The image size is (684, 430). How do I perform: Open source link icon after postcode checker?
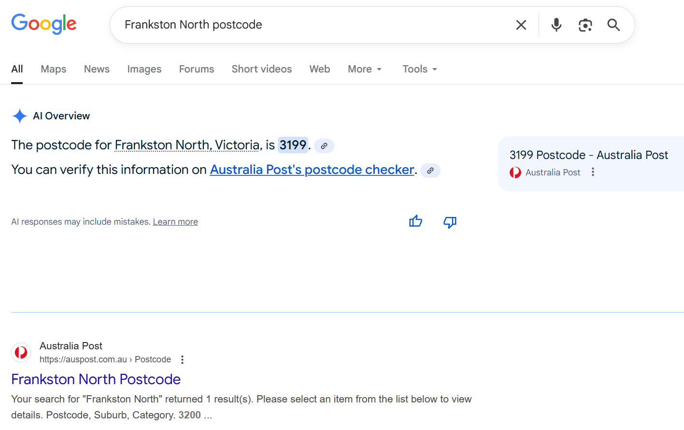(x=430, y=171)
